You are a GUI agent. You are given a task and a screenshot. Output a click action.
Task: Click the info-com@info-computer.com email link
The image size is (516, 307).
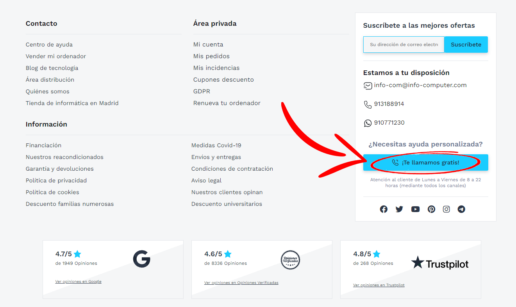click(420, 85)
